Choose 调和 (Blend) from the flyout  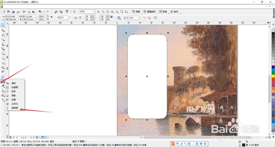click(x=13, y=83)
